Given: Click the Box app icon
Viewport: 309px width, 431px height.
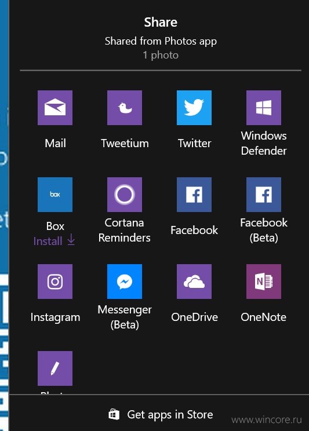Looking at the screenshot, I should (x=55, y=194).
